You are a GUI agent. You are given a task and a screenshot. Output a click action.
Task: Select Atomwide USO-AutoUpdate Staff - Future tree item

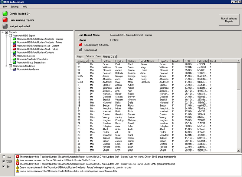tap(37, 49)
